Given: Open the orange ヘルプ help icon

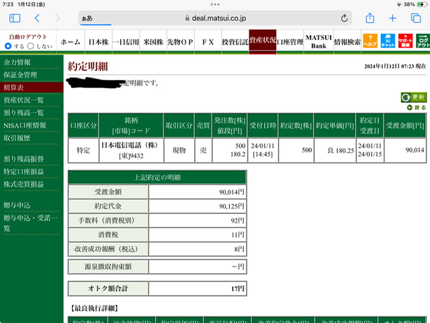Looking at the screenshot, I should pyautogui.click(x=370, y=41).
